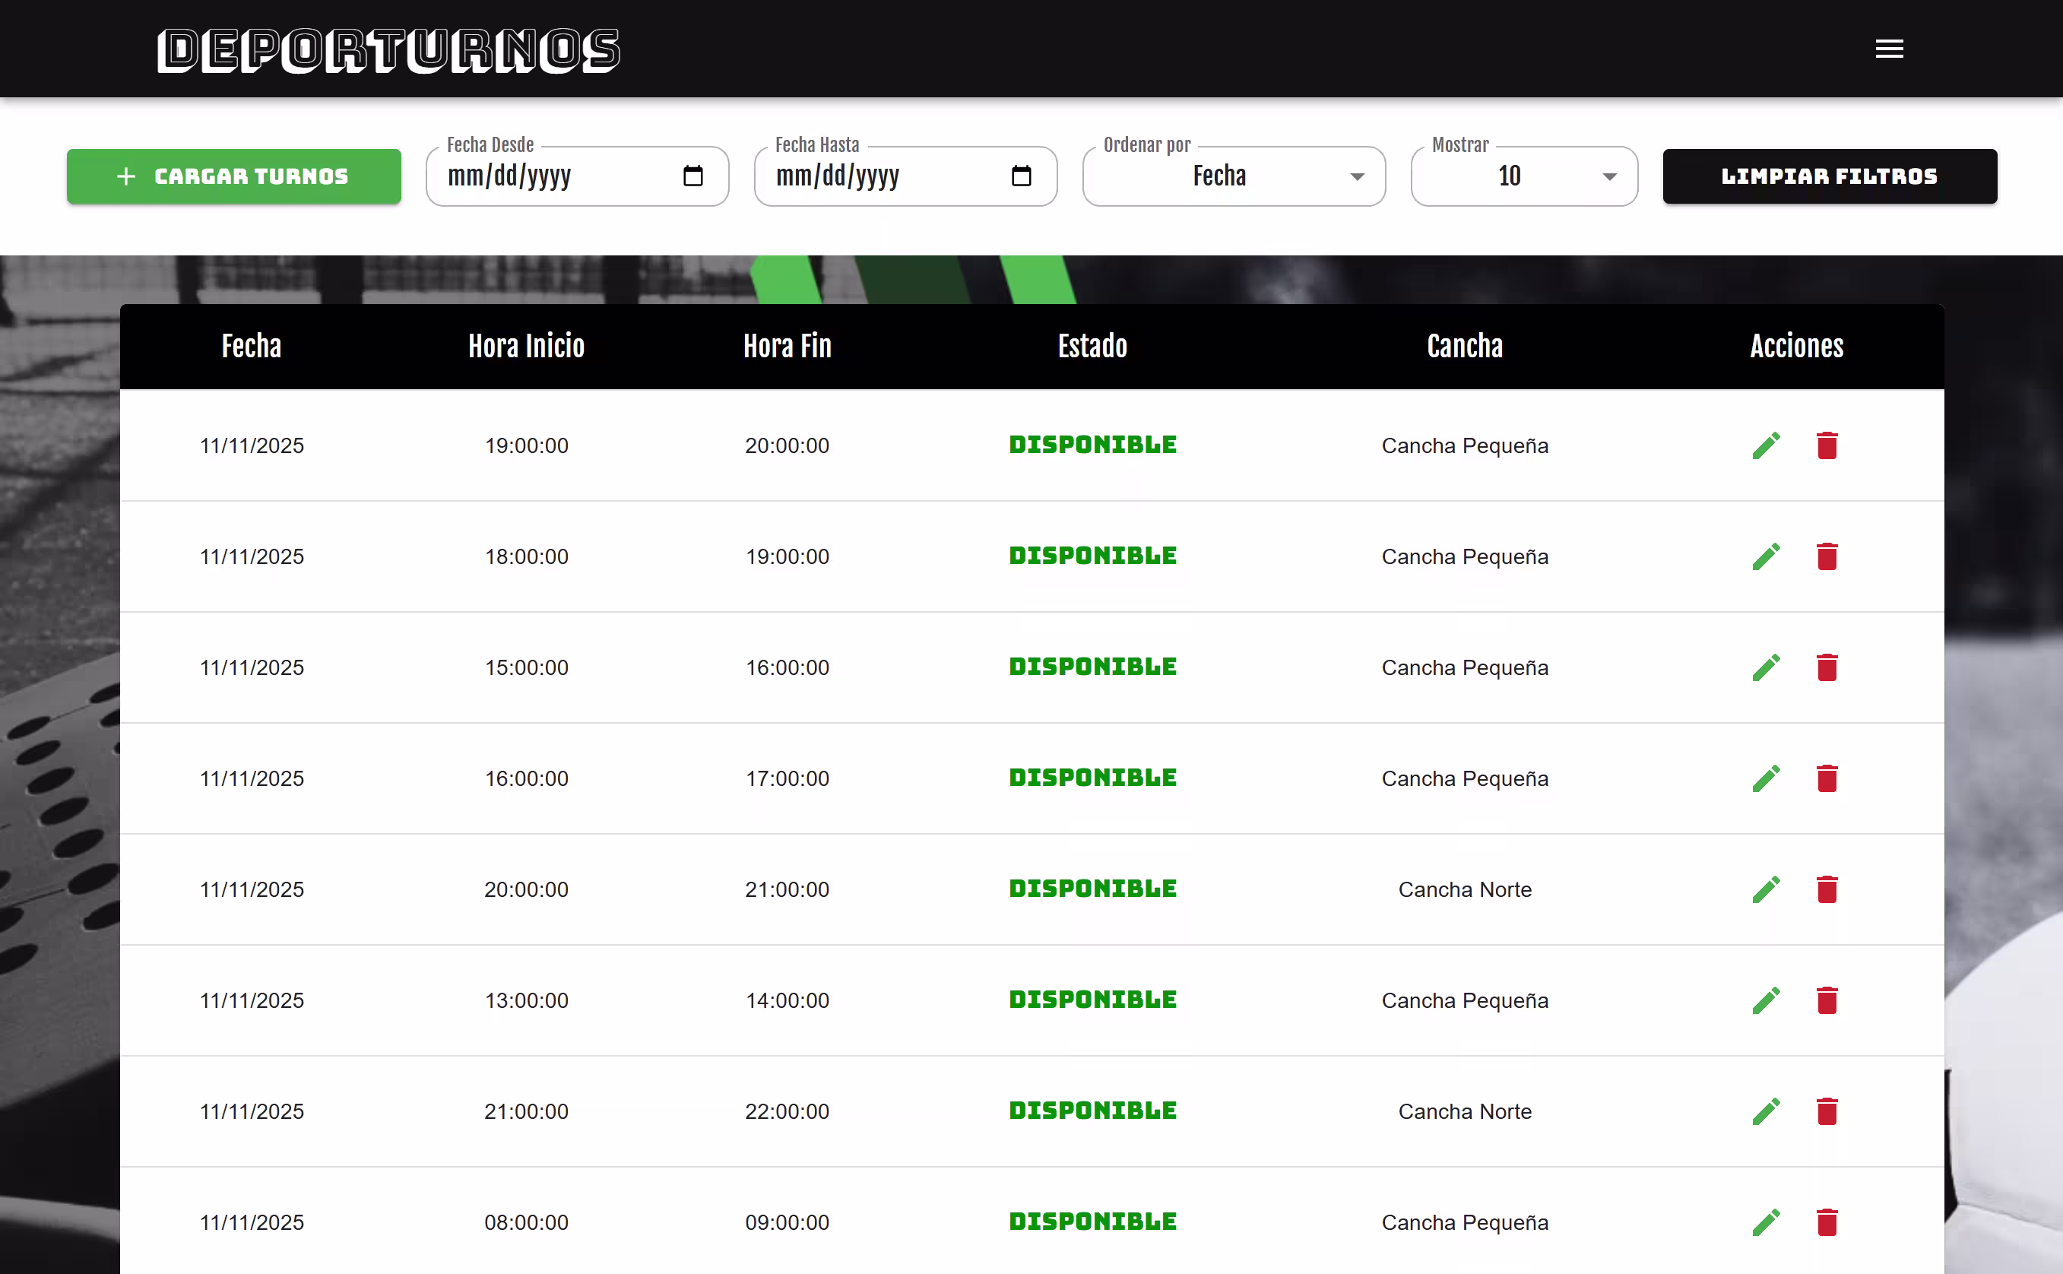Delete the 19:00:00 Cancha Pequeña turno
This screenshot has width=2063, height=1274.
[x=1827, y=445]
